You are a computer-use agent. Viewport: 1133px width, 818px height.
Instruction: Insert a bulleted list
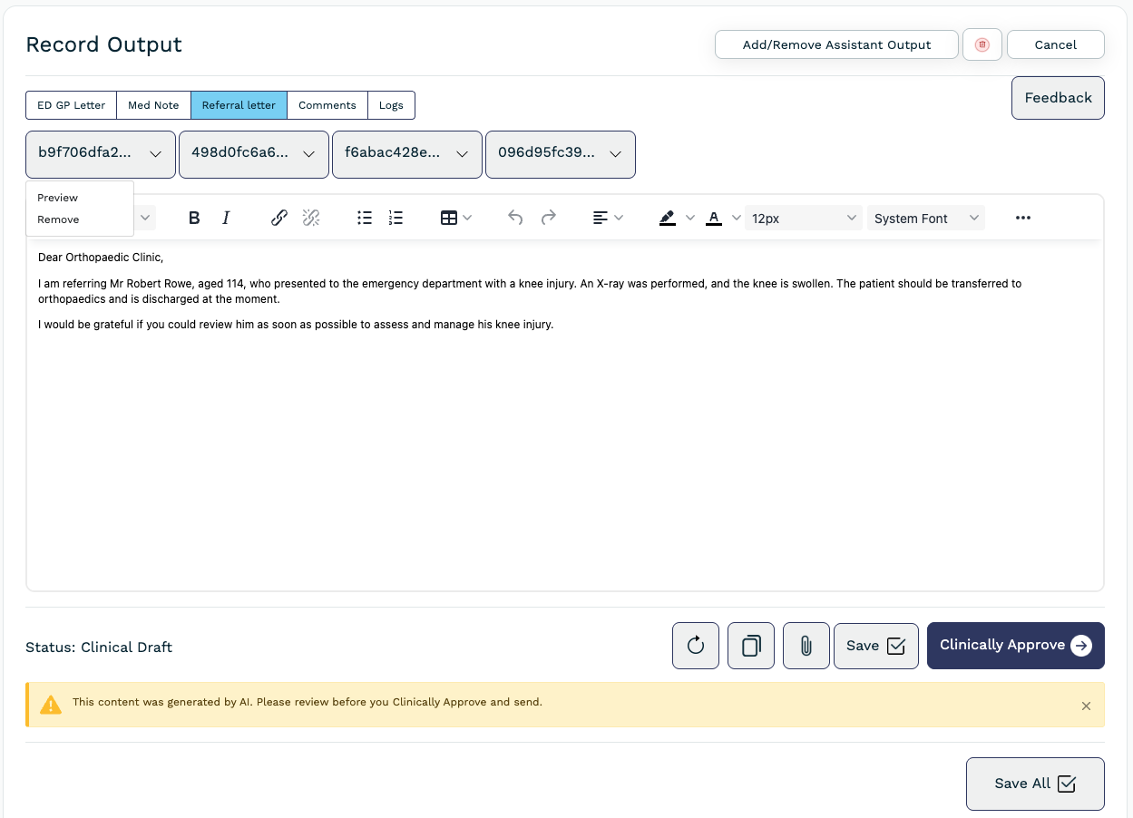coord(365,218)
